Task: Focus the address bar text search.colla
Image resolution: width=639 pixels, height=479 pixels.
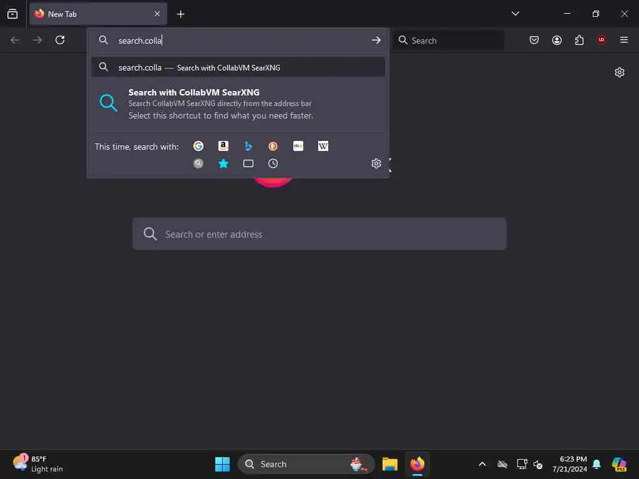Action: pos(140,41)
